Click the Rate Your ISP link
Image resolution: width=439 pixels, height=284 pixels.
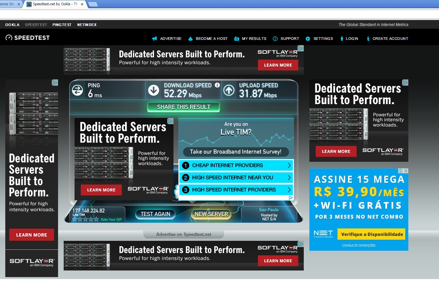point(111,219)
